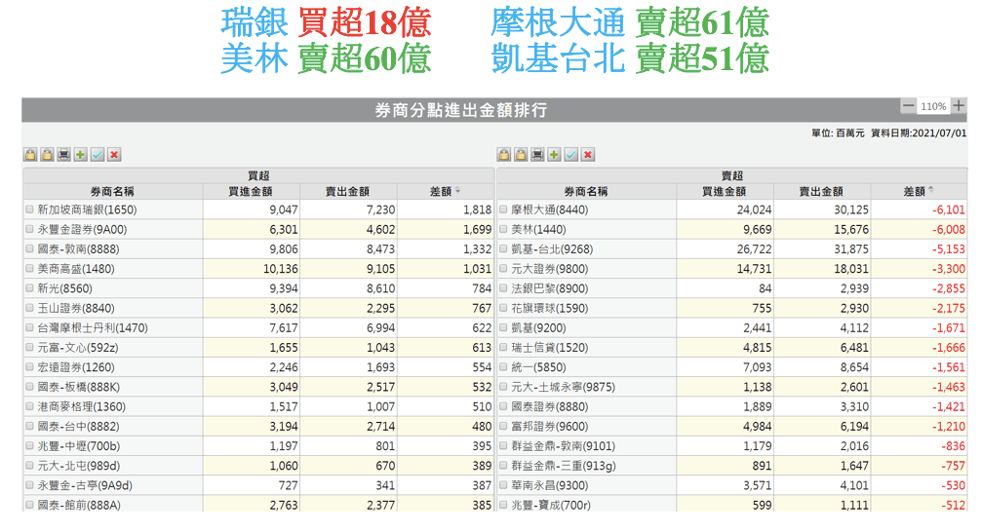The height and width of the screenshot is (532, 981).
Task: Click the 凱基-台北(9268) row name
Action: [550, 249]
